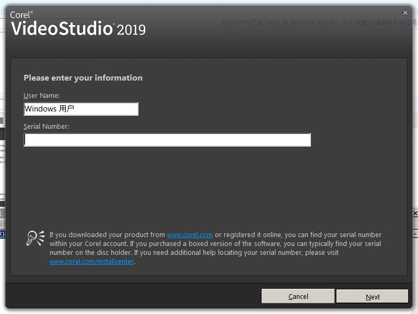Open the www.corel.com/installcenter link

click(91, 261)
